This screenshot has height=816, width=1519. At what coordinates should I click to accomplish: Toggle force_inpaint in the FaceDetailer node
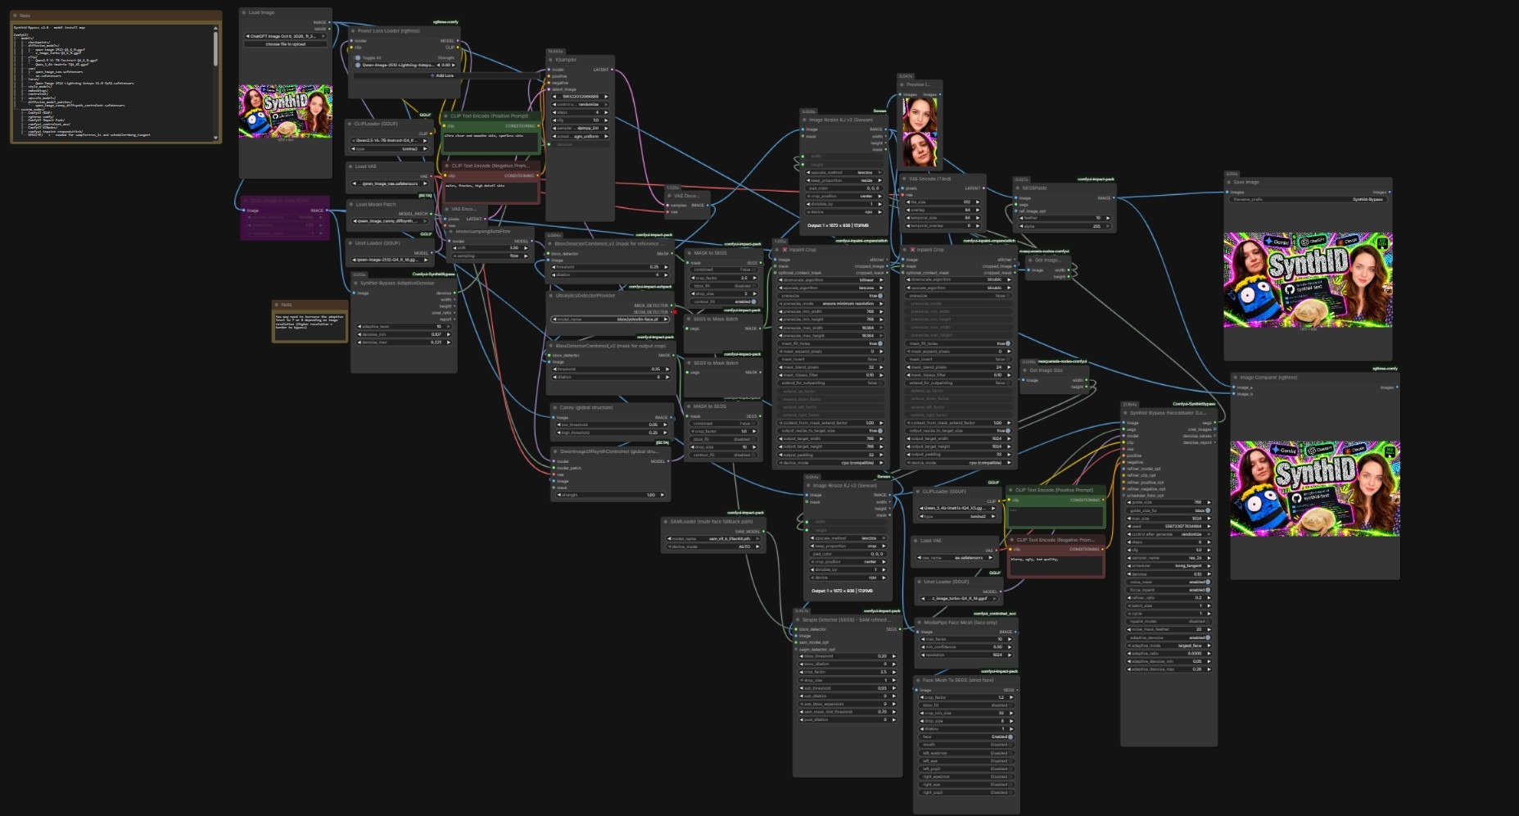pyautogui.click(x=1169, y=590)
